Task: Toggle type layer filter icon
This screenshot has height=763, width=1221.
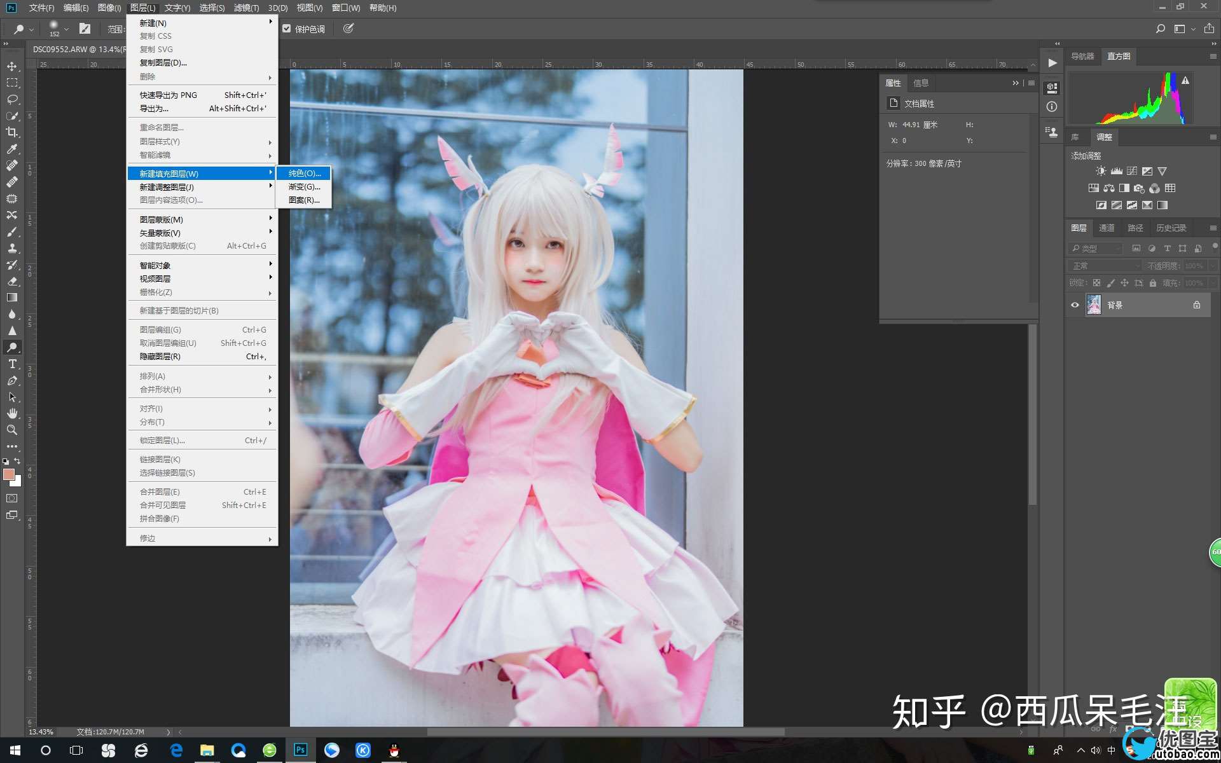Action: click(1167, 249)
